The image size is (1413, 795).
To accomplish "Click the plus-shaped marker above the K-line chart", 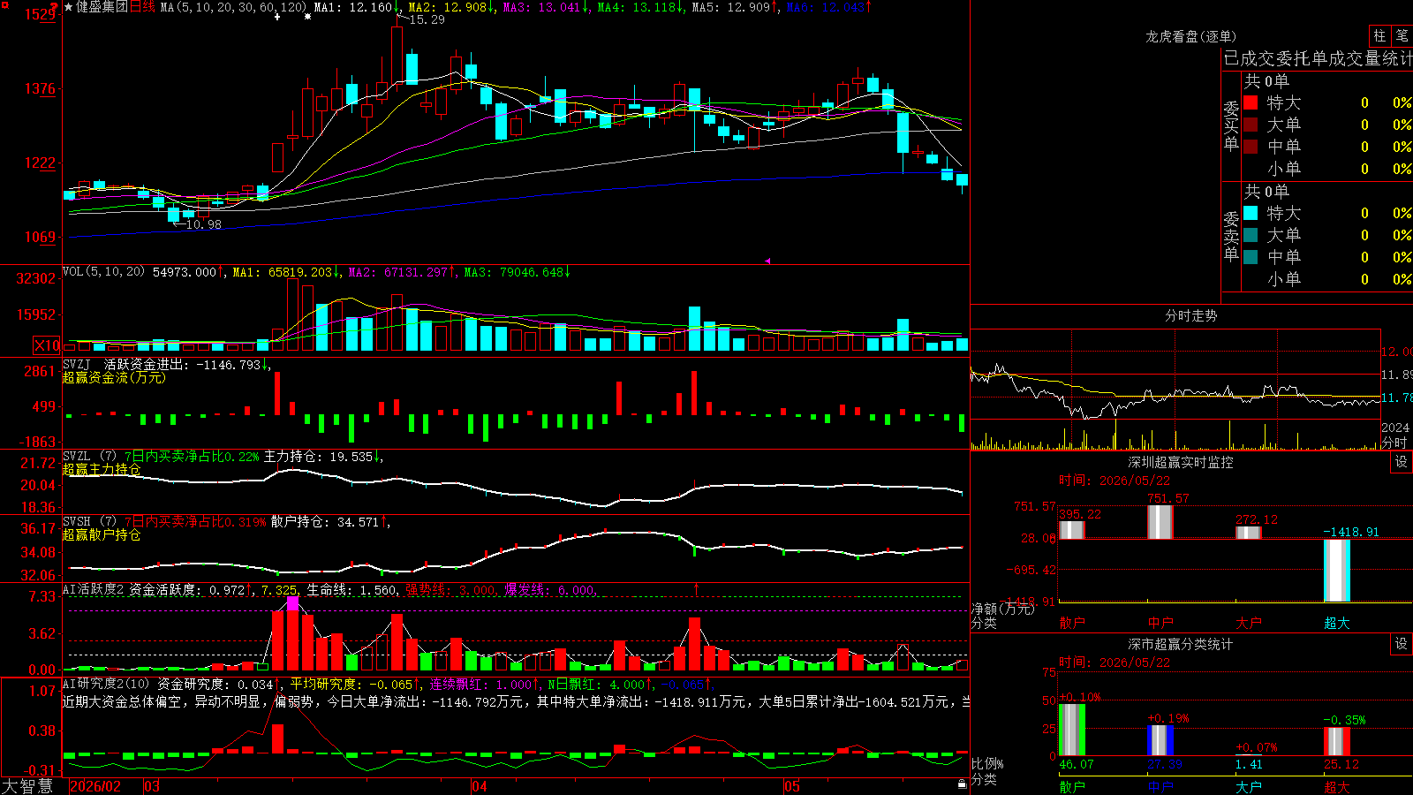I will tap(277, 17).
